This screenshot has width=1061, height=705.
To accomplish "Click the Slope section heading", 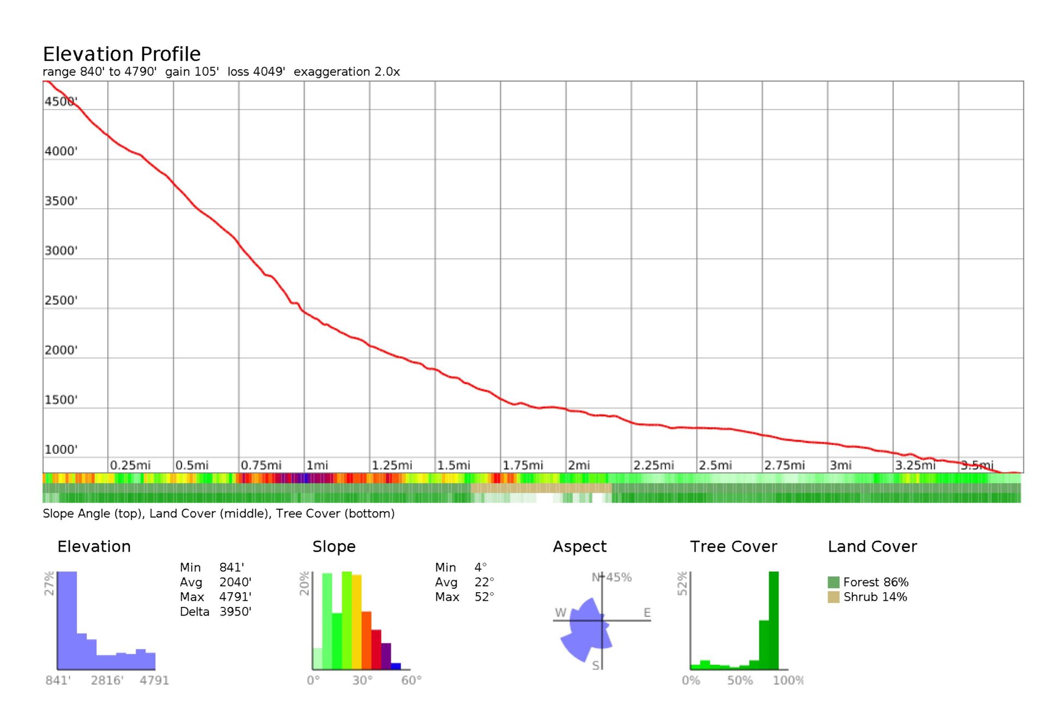I will tap(334, 546).
